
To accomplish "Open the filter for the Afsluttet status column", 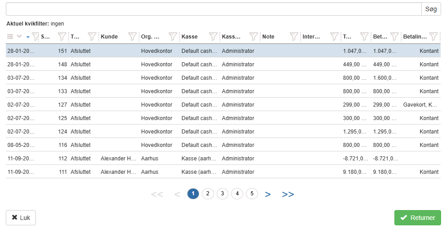I will pyautogui.click(x=92, y=36).
